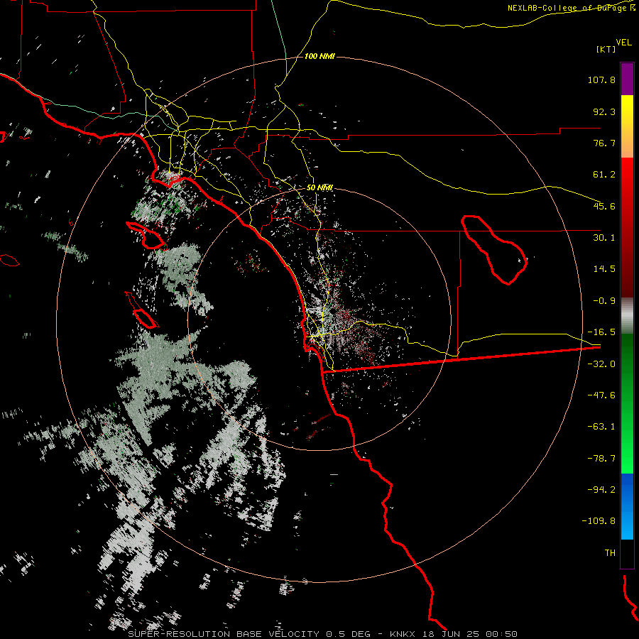Pick the gray near-zero segment of the color bar
The height and width of the screenshot is (639, 639).
click(627, 316)
